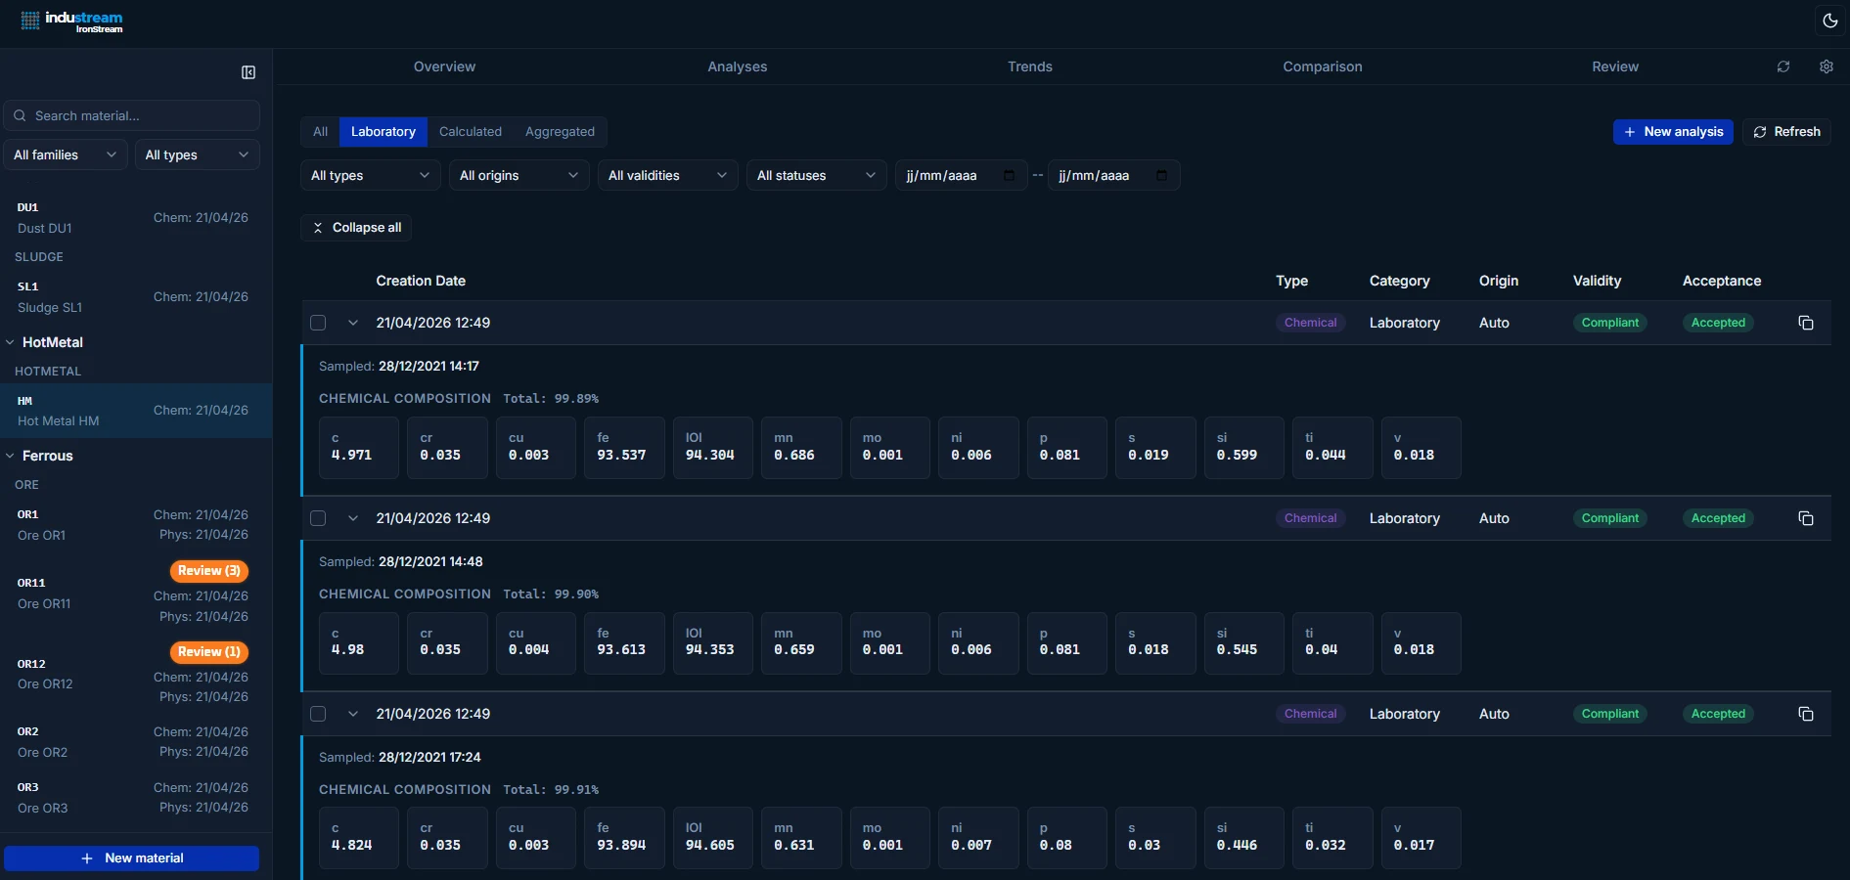Screen dimensions: 1850x880
Task: Expand the All statuses filter
Action: [x=815, y=176]
